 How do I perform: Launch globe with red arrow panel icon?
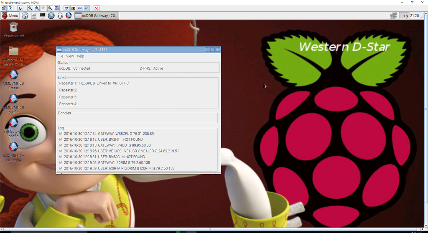(69, 15)
